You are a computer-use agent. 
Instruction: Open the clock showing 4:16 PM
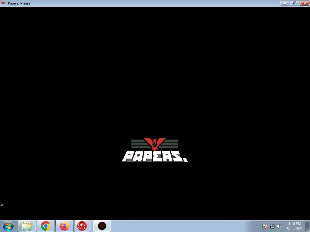[x=295, y=226]
